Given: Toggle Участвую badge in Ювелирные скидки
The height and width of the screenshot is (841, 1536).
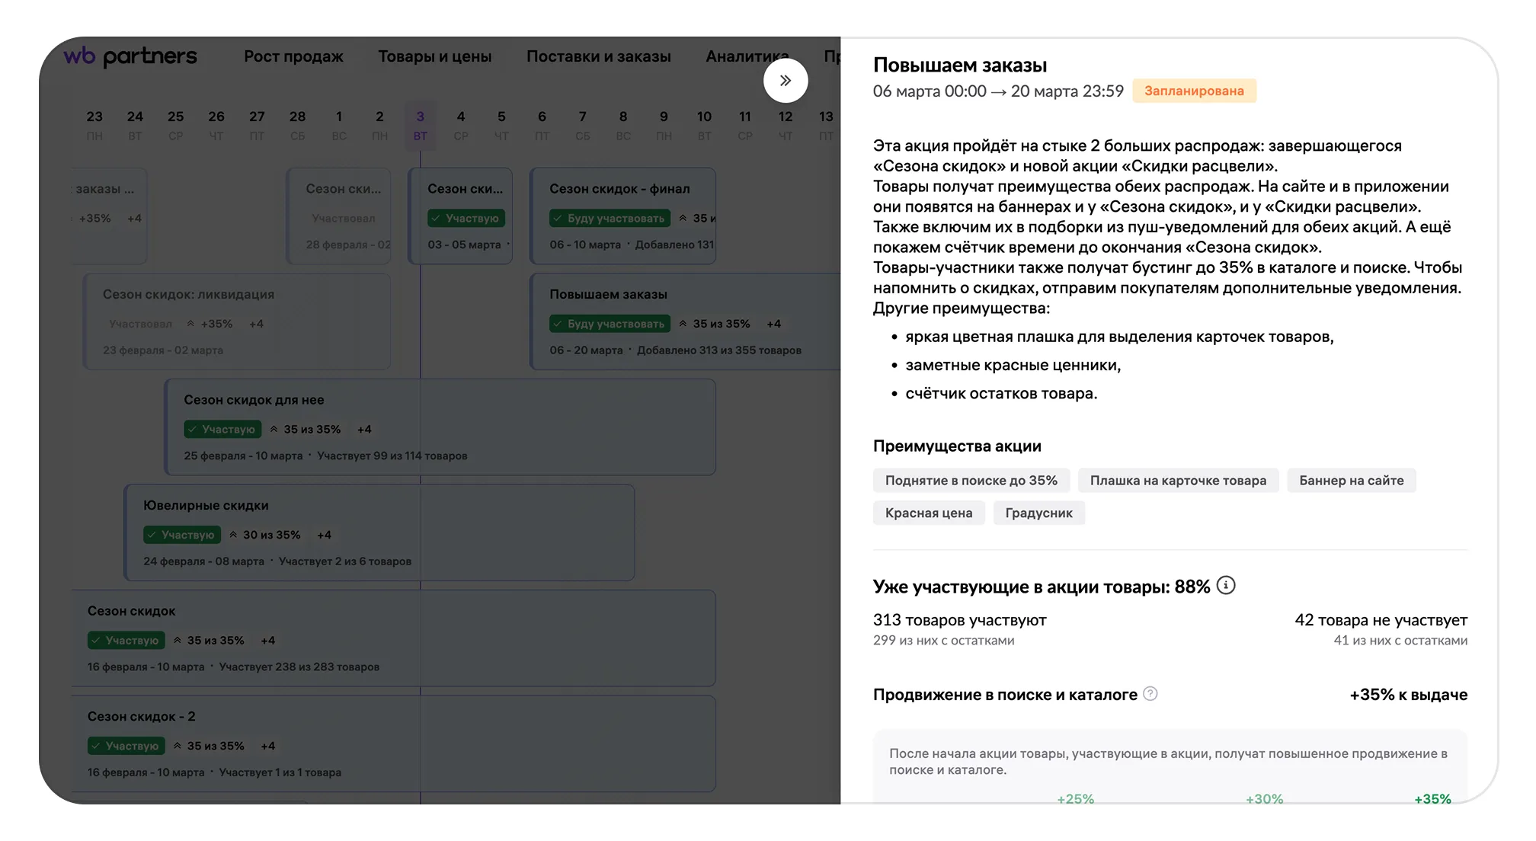Looking at the screenshot, I should [181, 535].
